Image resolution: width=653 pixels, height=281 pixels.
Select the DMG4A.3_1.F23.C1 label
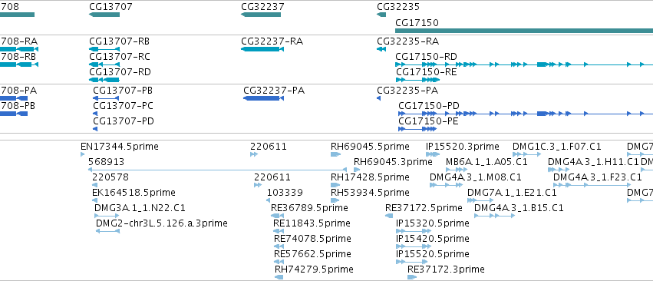coord(598,177)
